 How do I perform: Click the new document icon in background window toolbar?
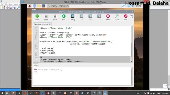coord(3,7)
